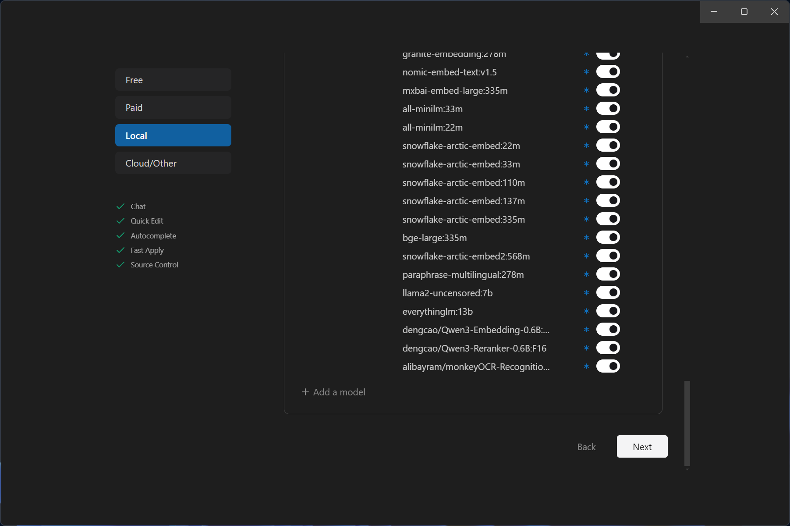Click the Chat checkmark icon
Screen dimensions: 790x526
[120, 206]
